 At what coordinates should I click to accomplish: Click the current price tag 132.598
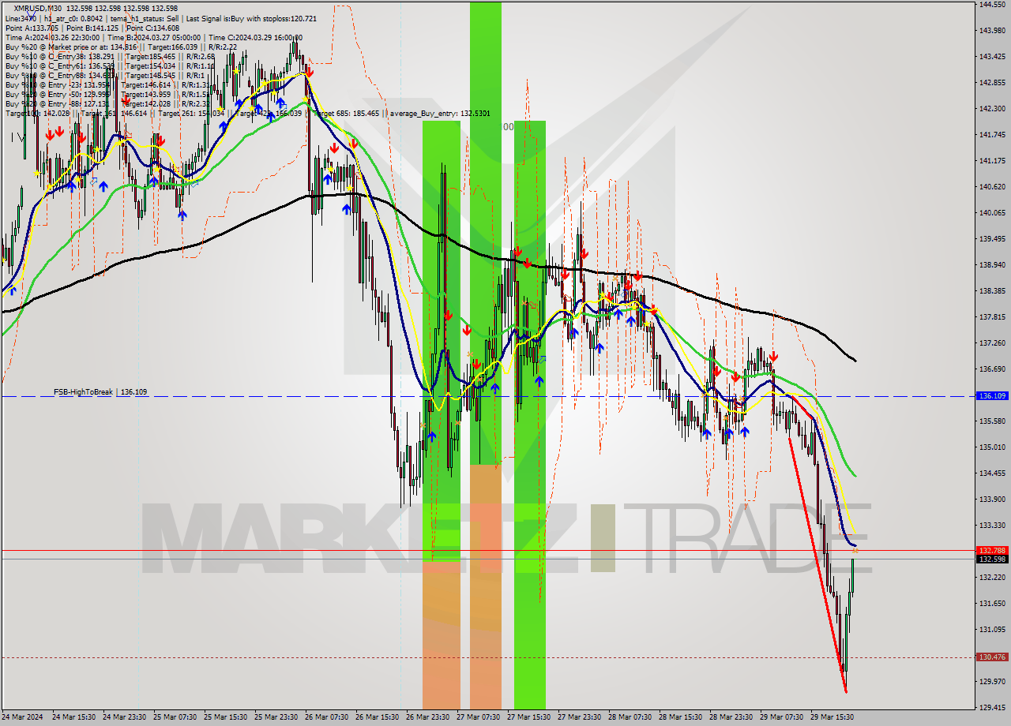(x=992, y=559)
